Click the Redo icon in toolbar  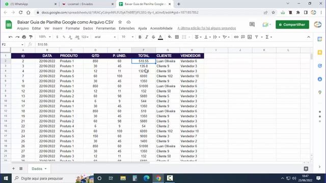17,37
